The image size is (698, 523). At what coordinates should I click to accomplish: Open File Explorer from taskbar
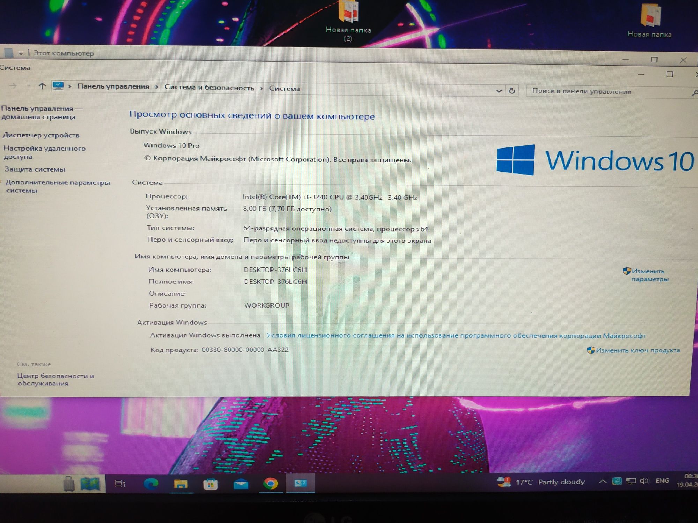click(181, 484)
